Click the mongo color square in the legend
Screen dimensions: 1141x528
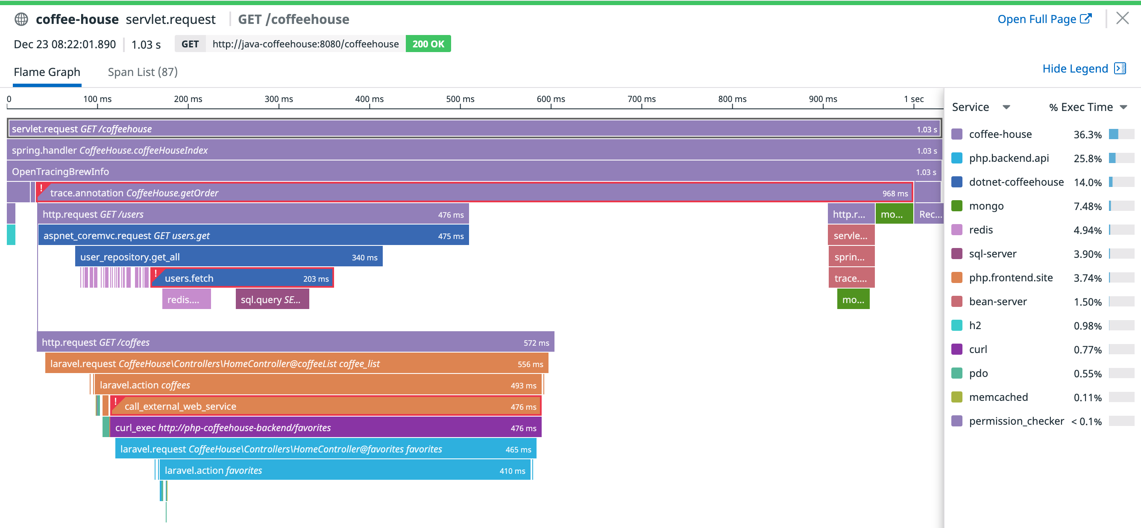click(x=957, y=206)
